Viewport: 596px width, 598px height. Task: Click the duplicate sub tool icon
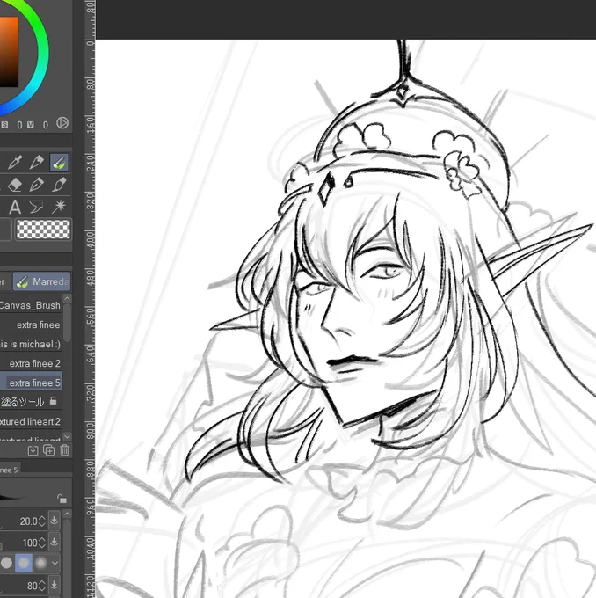pos(49,450)
